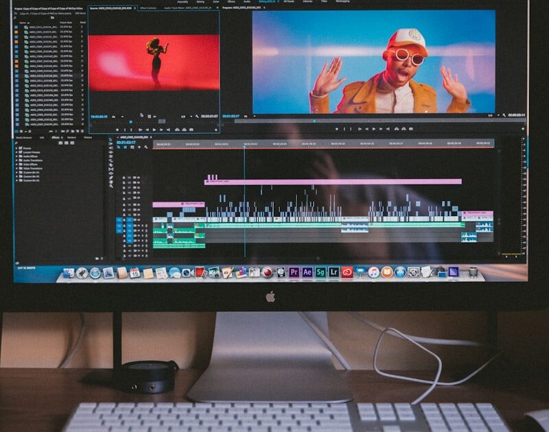
Task: Toggle the eye icon on the top video track
Action: pos(137,178)
